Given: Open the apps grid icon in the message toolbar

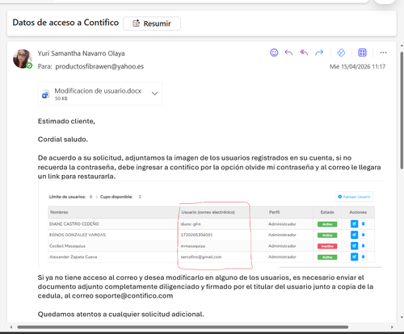Looking at the screenshot, I should click(362, 52).
